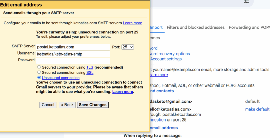
Task: Open Learn more link after unsecured warning
Action: (123, 92)
